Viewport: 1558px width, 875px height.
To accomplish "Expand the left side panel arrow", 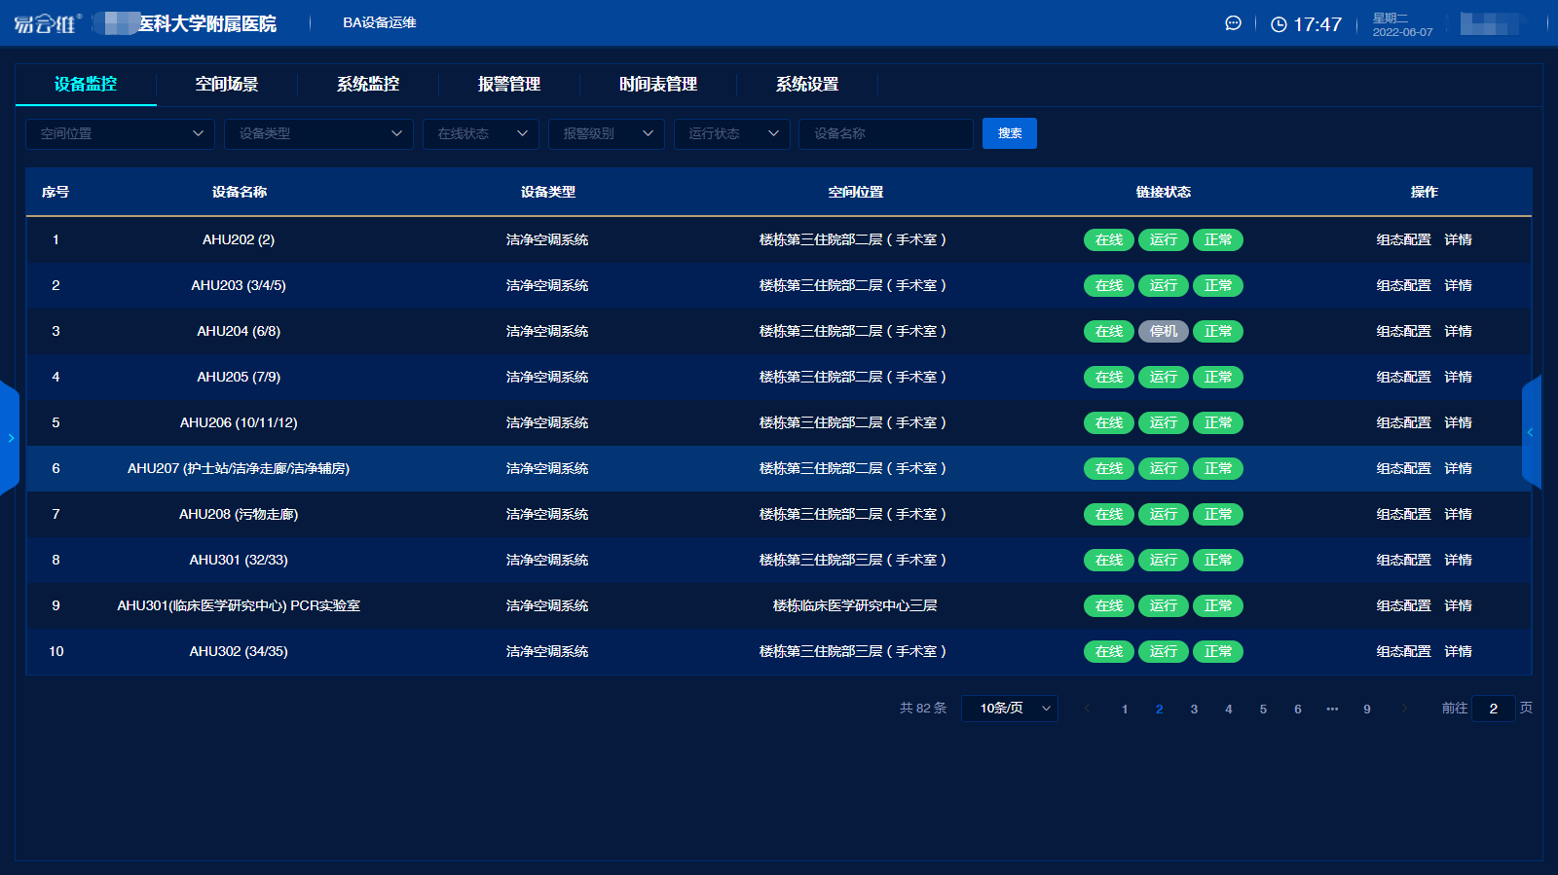I will (x=10, y=438).
